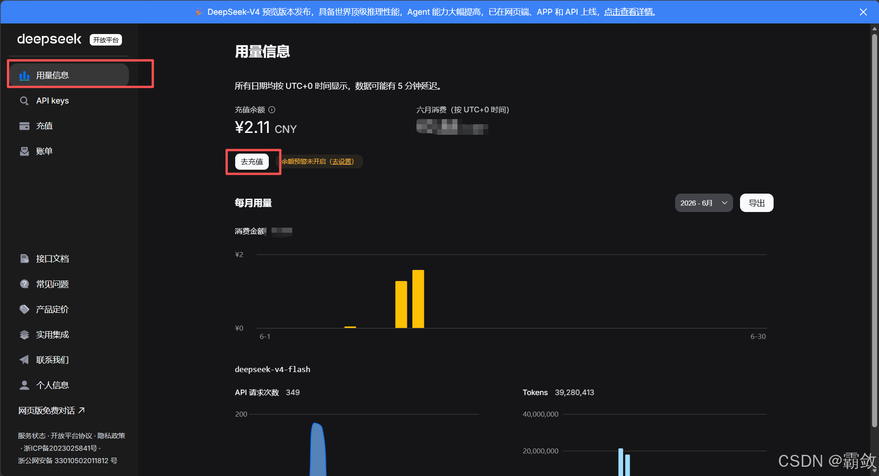This screenshot has width=879, height=476.
Task: Open the 账单 sidebar page
Action: click(x=69, y=151)
